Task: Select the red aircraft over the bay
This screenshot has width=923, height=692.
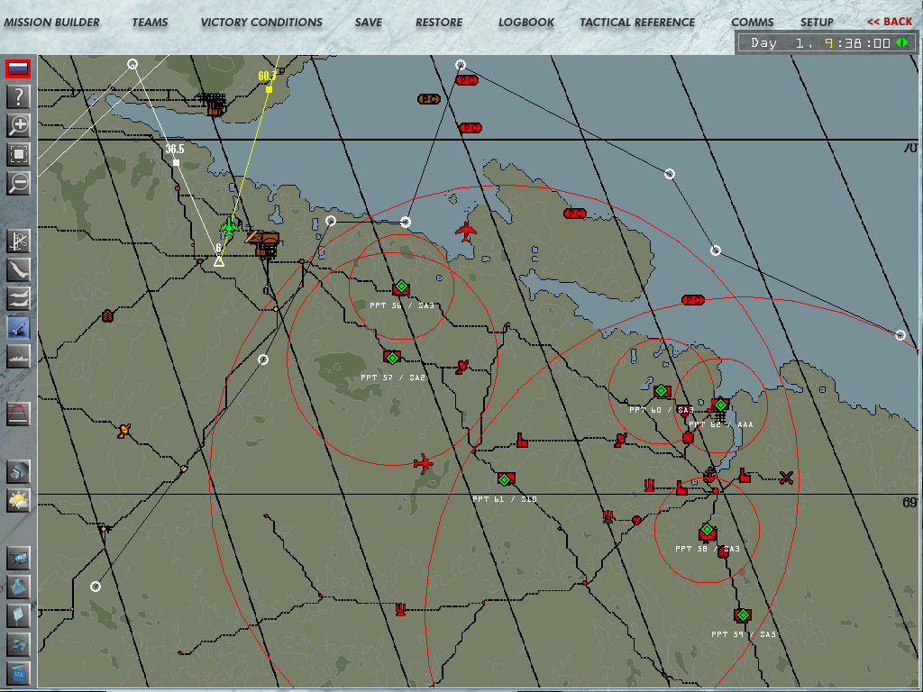Action: (x=466, y=232)
